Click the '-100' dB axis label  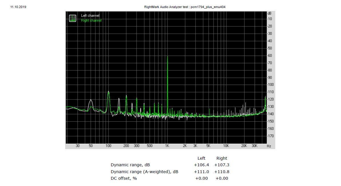tap(270, 85)
